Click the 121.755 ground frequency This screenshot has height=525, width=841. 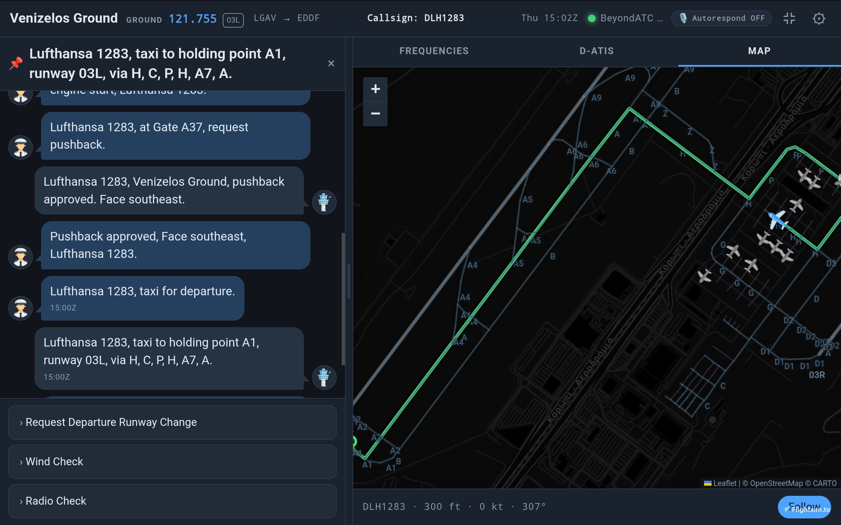pyautogui.click(x=193, y=19)
